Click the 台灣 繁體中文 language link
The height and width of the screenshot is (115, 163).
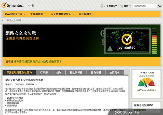111,6
